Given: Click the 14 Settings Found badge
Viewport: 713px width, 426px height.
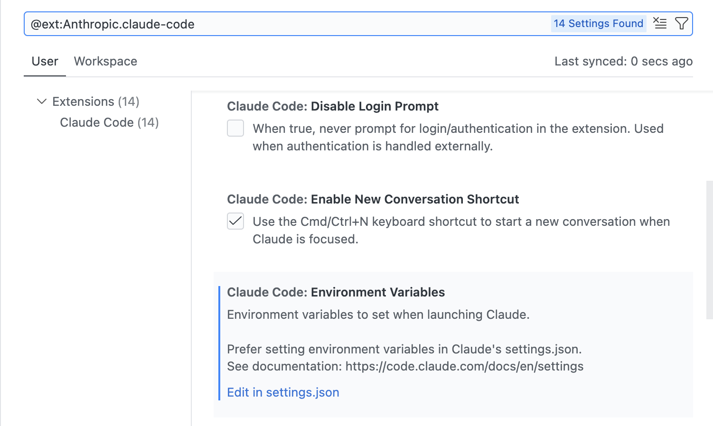Looking at the screenshot, I should click(598, 24).
